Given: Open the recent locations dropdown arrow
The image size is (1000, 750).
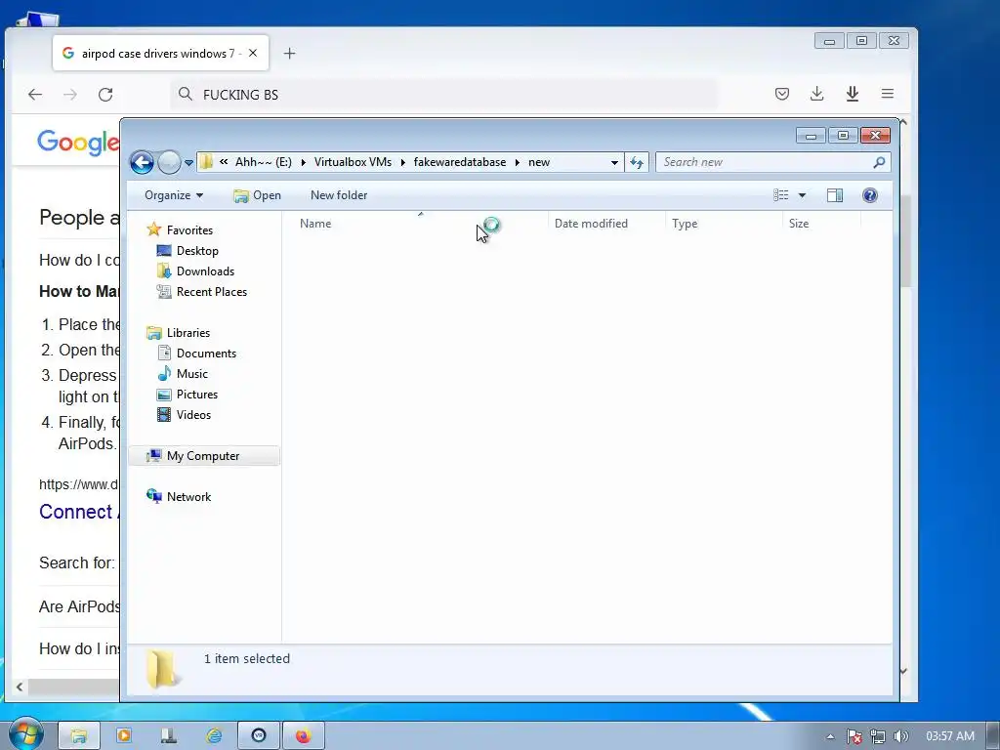Looking at the screenshot, I should pos(188,163).
